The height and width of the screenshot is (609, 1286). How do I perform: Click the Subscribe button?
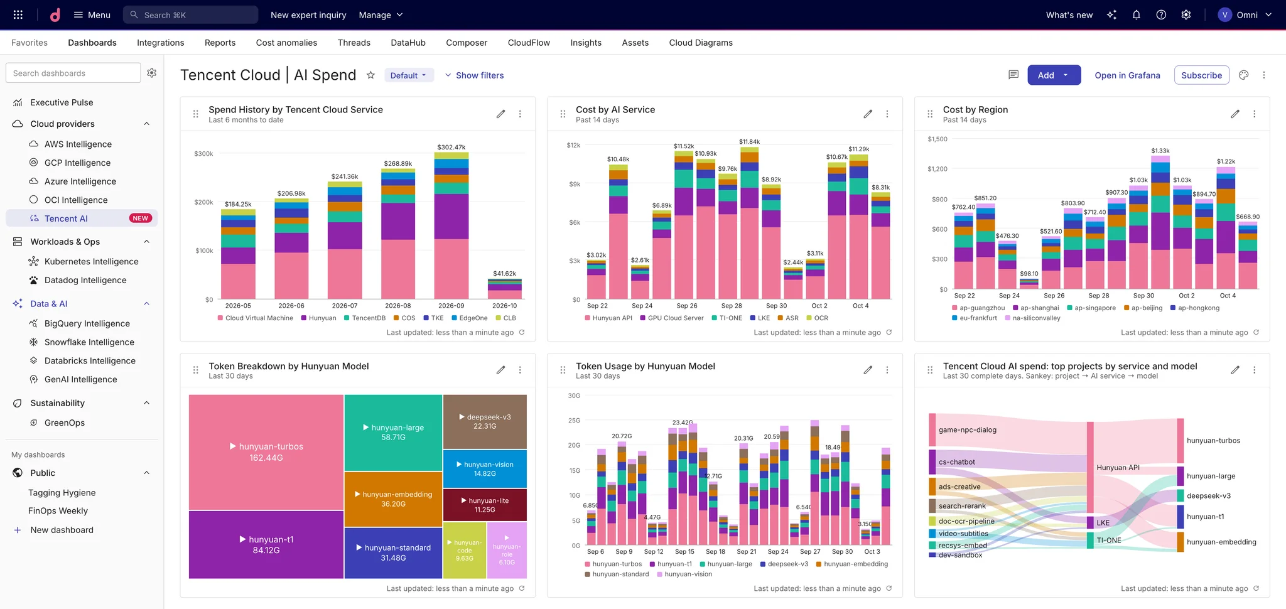click(x=1201, y=75)
